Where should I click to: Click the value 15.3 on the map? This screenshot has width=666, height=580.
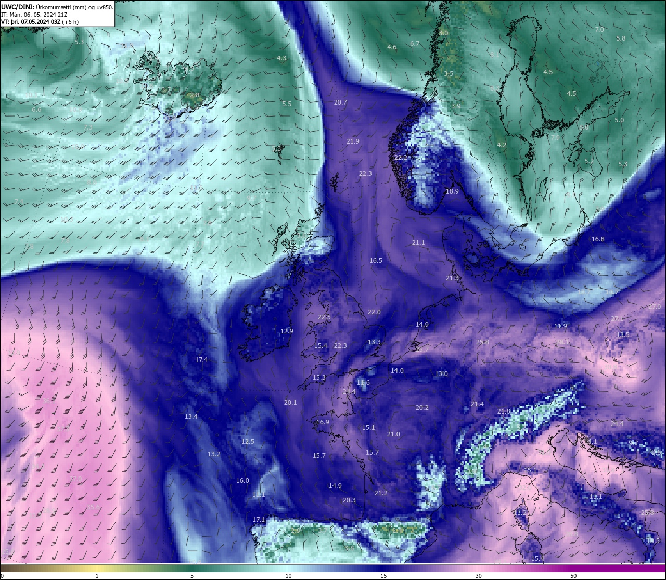319,378
